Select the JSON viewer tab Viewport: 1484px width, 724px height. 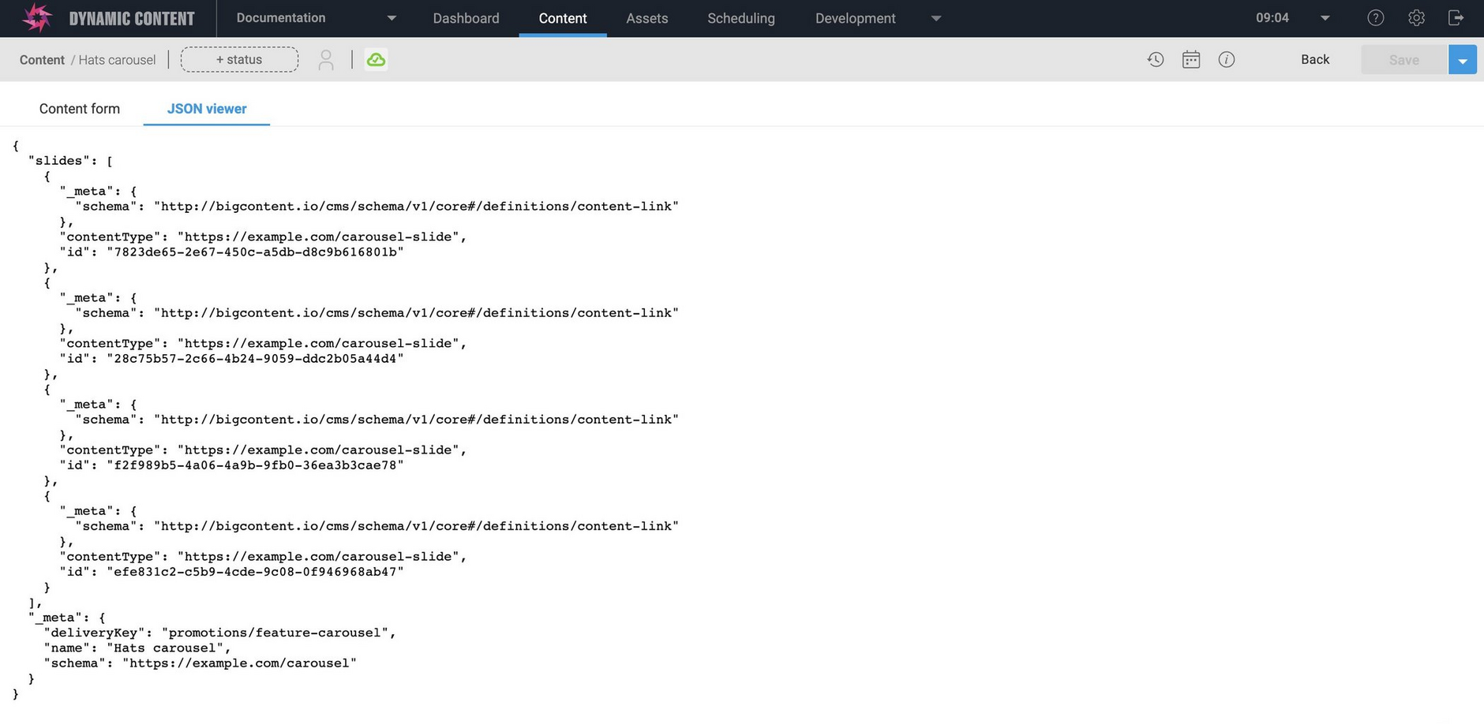tap(207, 109)
